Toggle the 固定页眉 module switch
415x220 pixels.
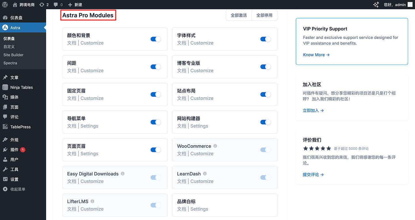(156, 95)
